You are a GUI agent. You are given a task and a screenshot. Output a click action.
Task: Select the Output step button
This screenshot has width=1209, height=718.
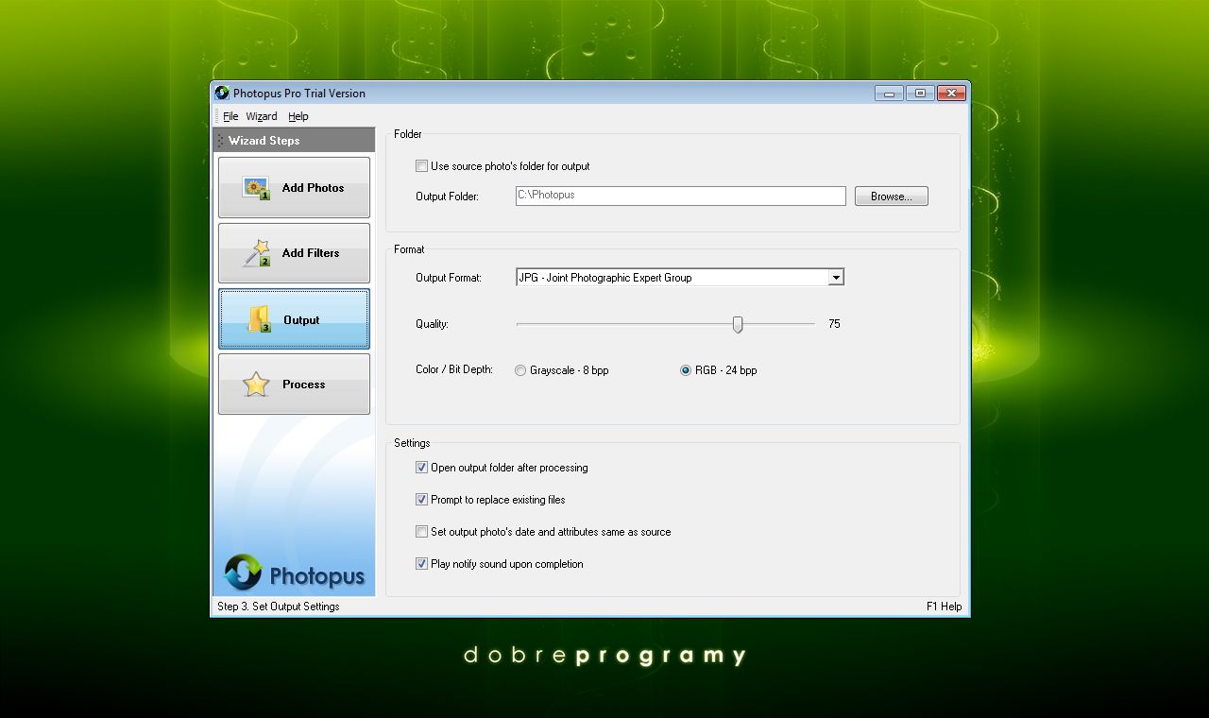[294, 319]
